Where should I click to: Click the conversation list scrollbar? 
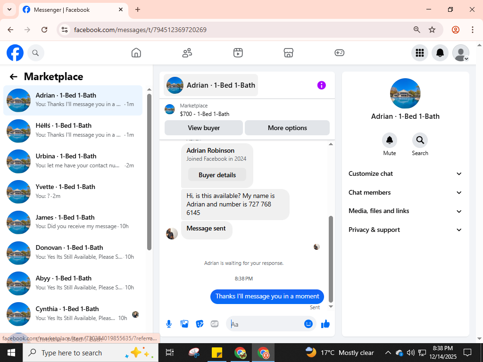[150, 172]
